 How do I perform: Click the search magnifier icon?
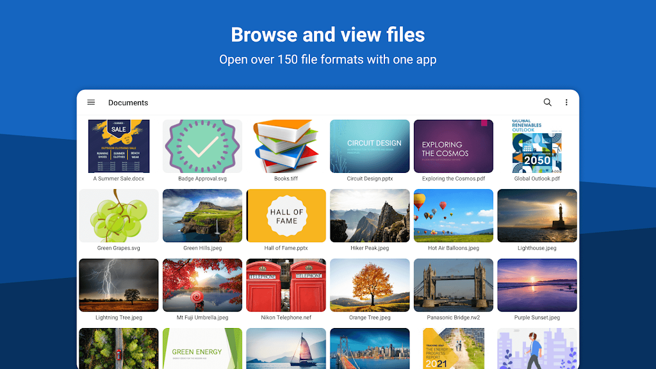click(547, 102)
